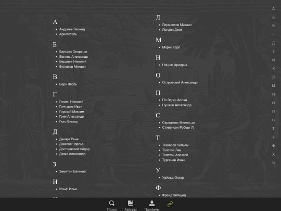Go to letter У in the side index
The height and width of the screenshot is (211, 281).
(x=273, y=137)
